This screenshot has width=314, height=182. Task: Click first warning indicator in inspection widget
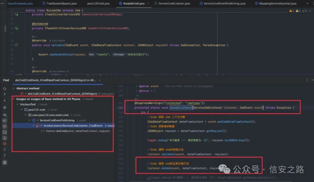(x=292, y=11)
